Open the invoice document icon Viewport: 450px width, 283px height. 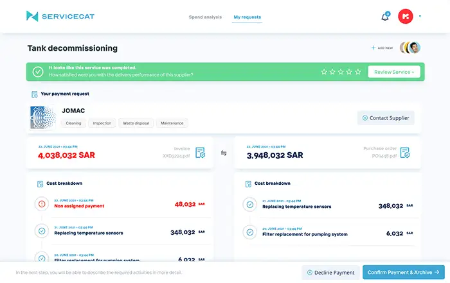click(x=201, y=153)
